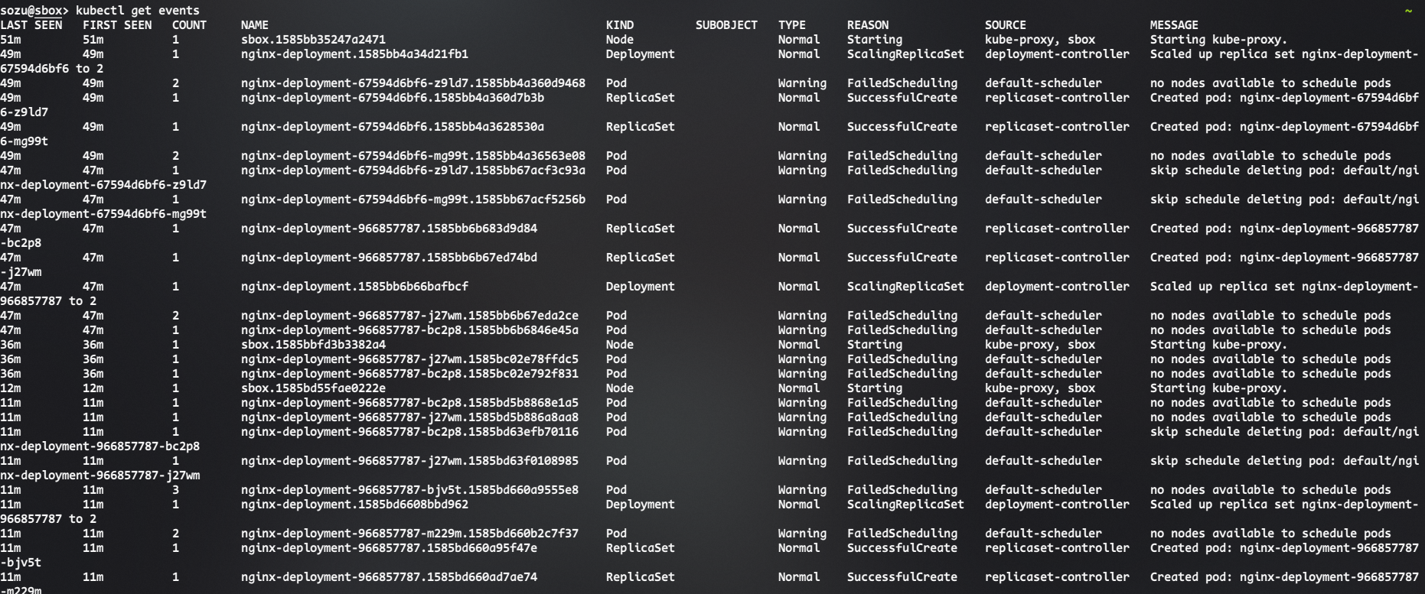1425x594 pixels.
Task: Click the REASON column header
Action: tap(867, 25)
